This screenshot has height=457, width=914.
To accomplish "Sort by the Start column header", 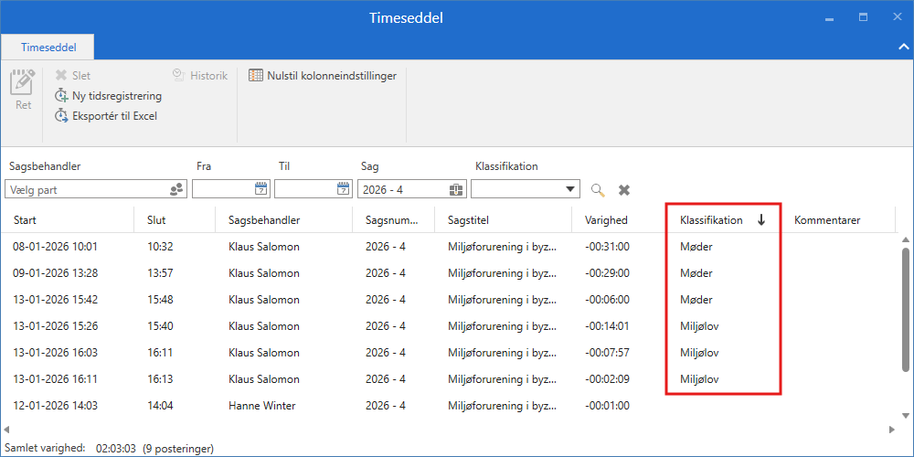I will [x=25, y=220].
